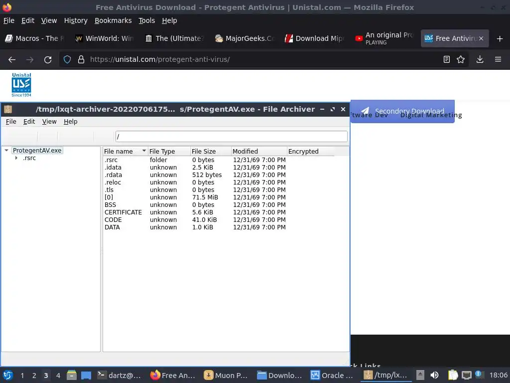This screenshot has width=510, height=383.
Task: Switch to the YouTube tab marked PLAYING
Action: pyautogui.click(x=385, y=38)
